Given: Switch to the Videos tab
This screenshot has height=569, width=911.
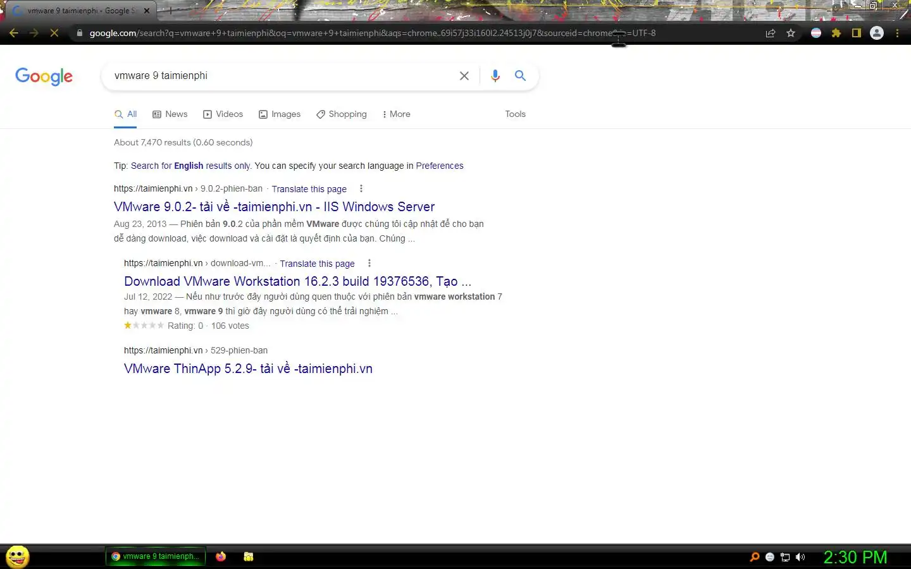Looking at the screenshot, I should [223, 114].
